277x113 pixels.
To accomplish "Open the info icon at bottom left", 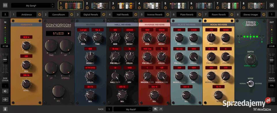I will click(x=5, y=109).
